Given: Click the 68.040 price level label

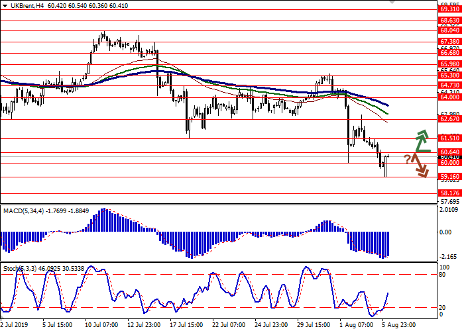Looking at the screenshot, I should [x=449, y=30].
